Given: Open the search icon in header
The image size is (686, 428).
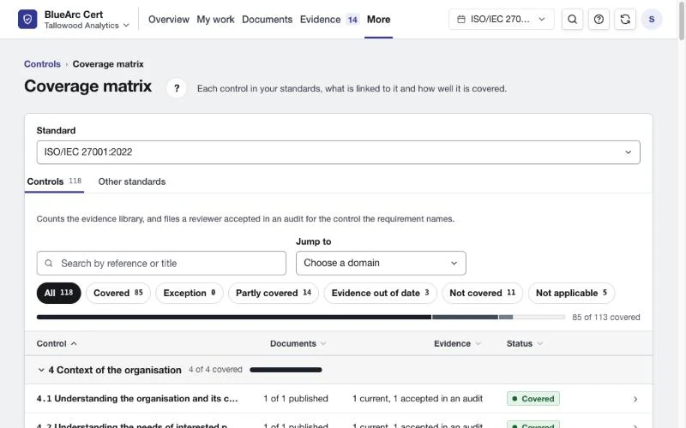Looking at the screenshot, I should click(572, 19).
